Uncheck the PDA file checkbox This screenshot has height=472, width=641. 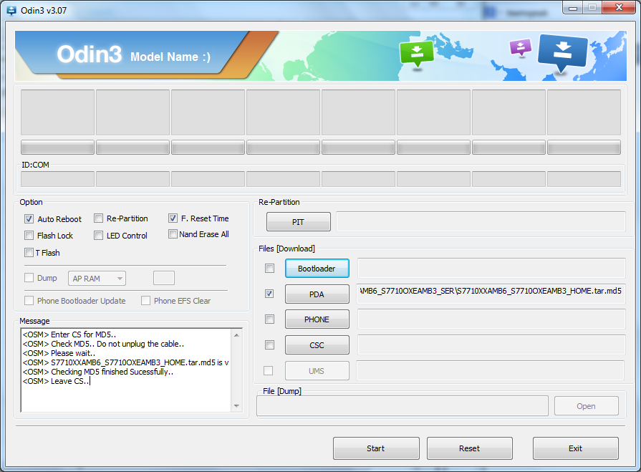(269, 294)
